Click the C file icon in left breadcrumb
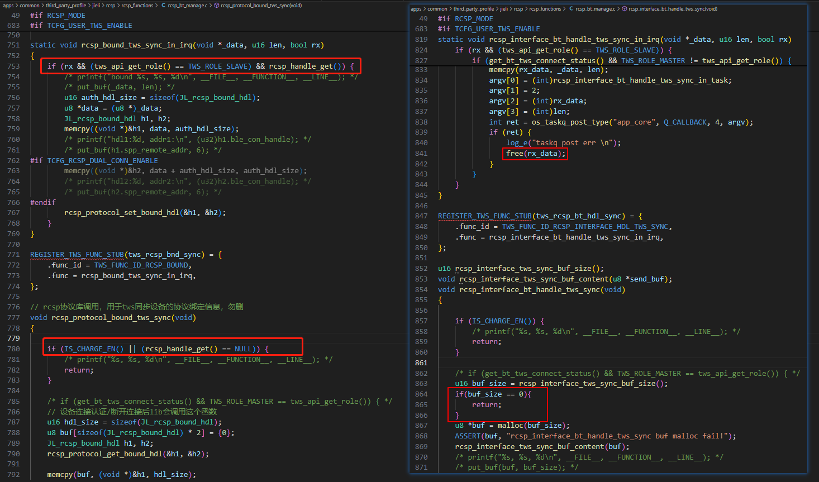The width and height of the screenshot is (819, 482). click(163, 6)
